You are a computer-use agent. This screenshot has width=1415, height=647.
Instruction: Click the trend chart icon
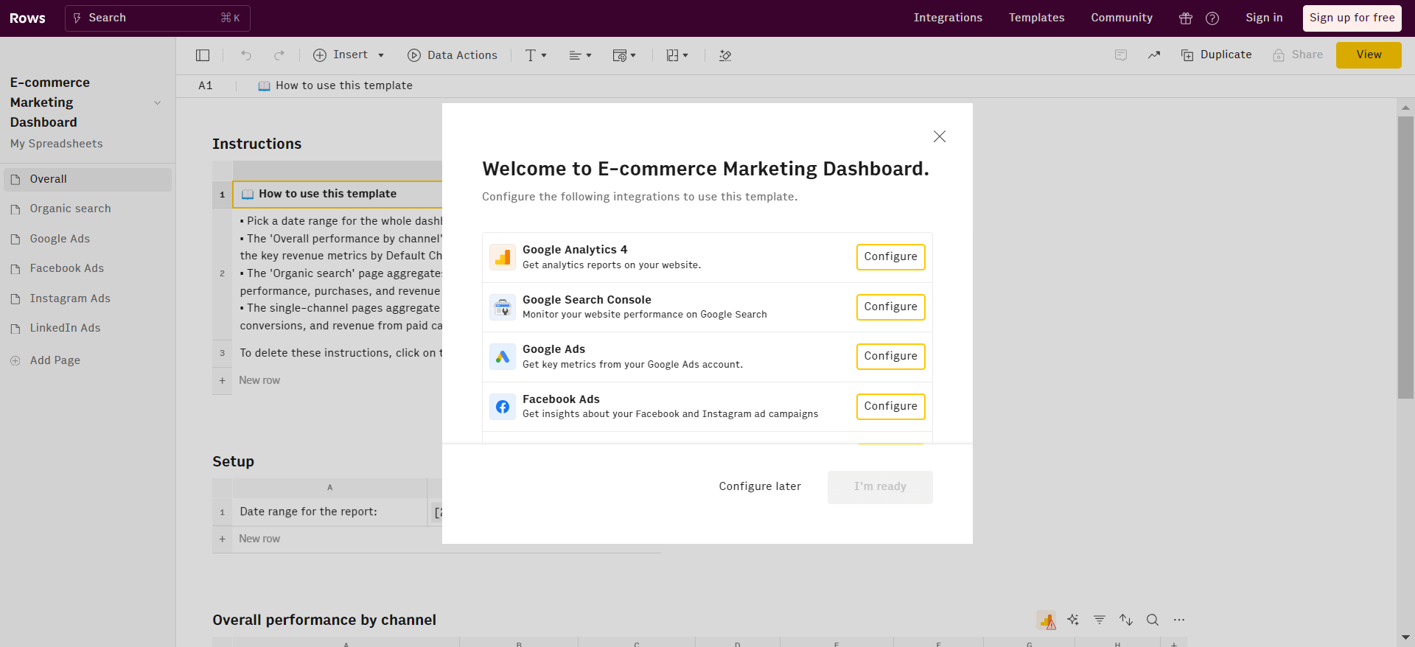pyautogui.click(x=1154, y=55)
